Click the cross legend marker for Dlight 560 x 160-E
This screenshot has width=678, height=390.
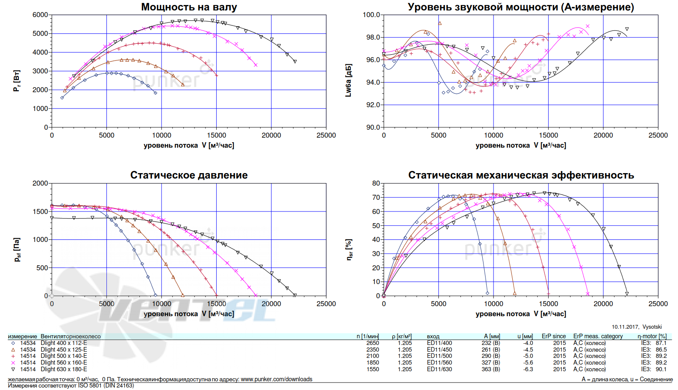point(13,363)
